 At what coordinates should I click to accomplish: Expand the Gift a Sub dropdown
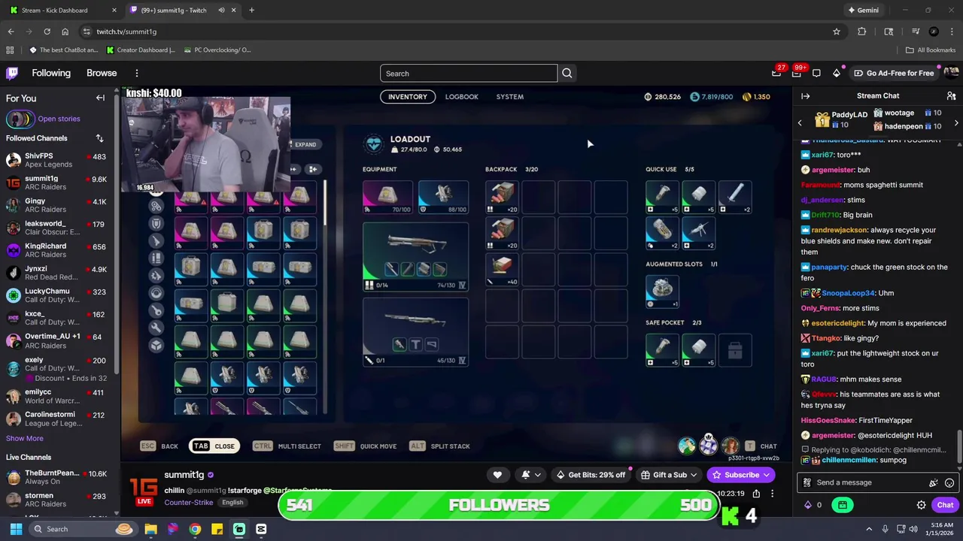click(x=694, y=475)
